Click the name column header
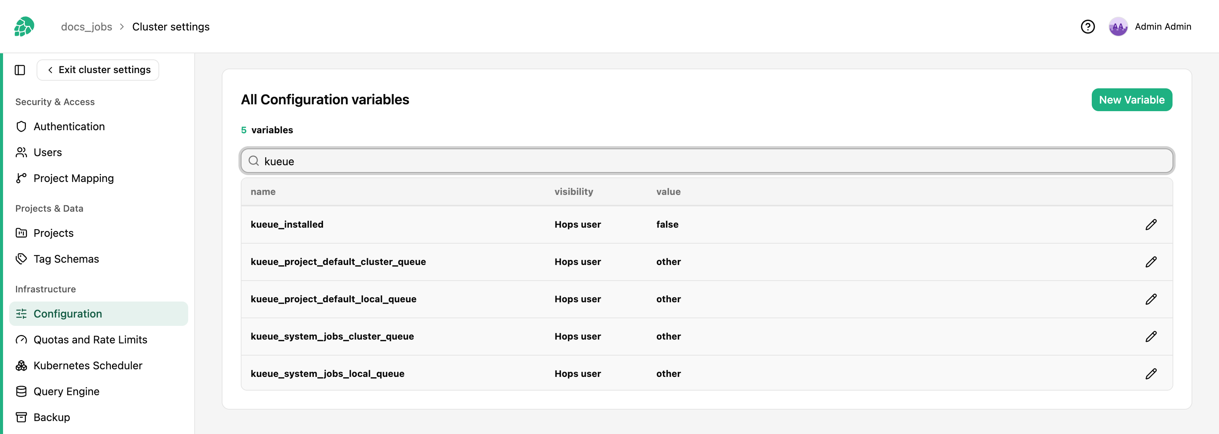The width and height of the screenshot is (1219, 434). (x=263, y=191)
